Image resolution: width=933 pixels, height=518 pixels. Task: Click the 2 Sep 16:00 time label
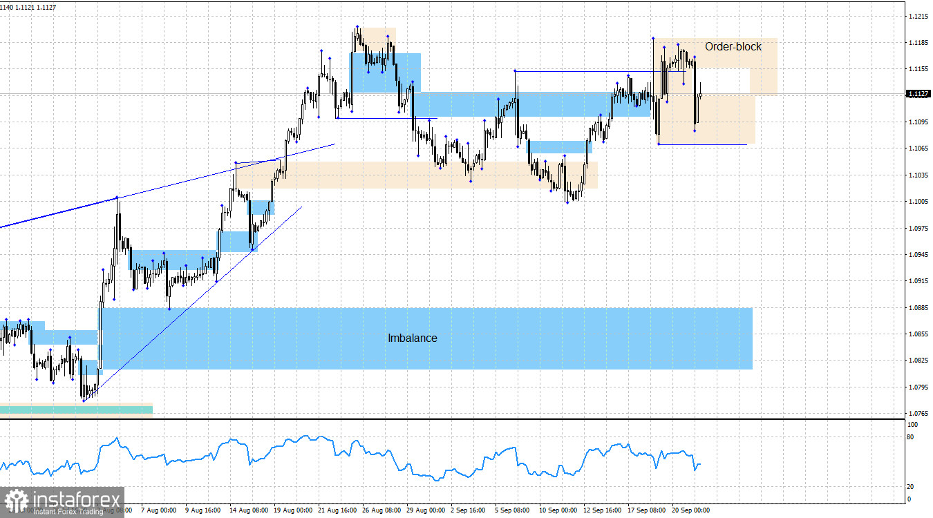tap(469, 510)
